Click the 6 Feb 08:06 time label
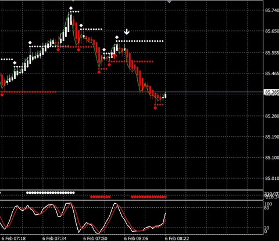 [x=136, y=238]
